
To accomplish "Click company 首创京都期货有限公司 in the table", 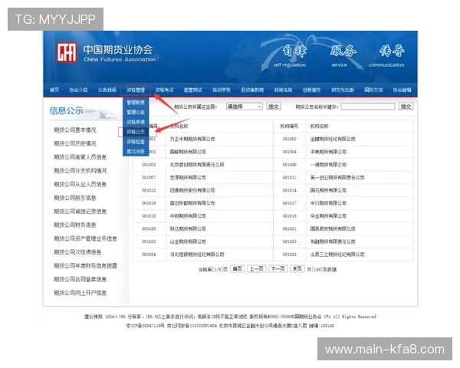I will coord(192,203).
